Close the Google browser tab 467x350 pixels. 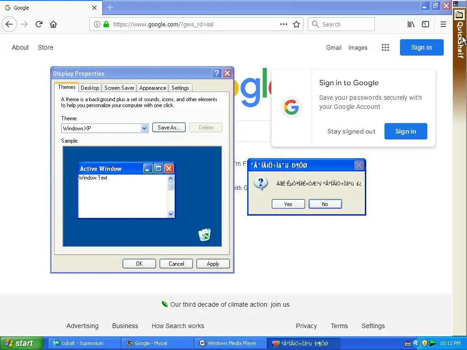pyautogui.click(x=94, y=8)
